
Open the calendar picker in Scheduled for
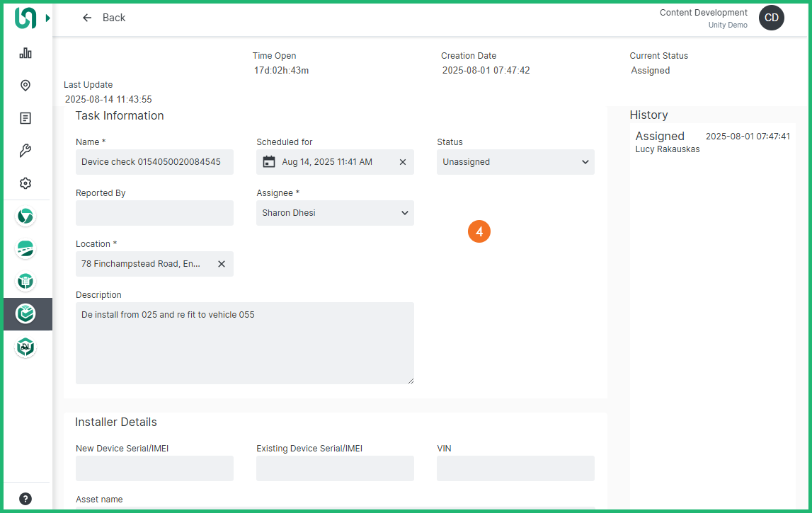click(x=269, y=162)
